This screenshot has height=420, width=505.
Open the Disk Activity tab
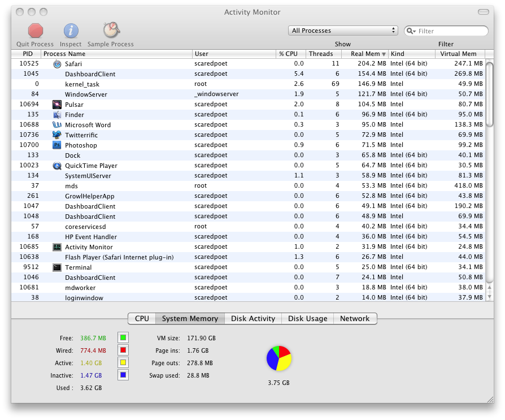point(253,318)
